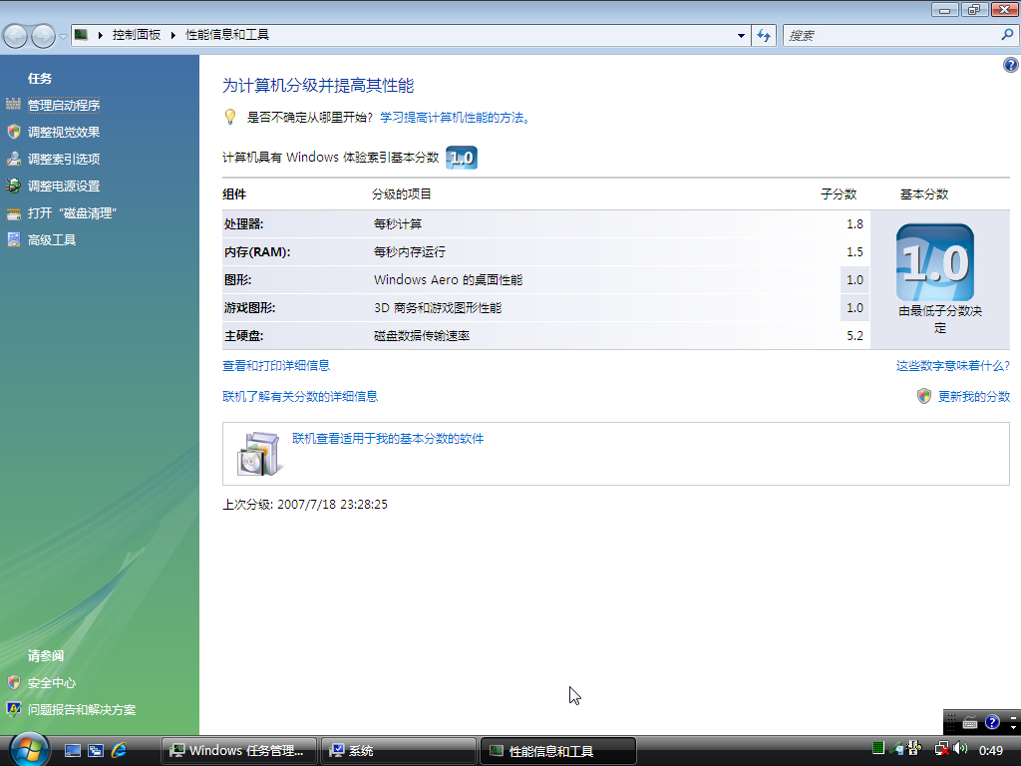
Task: Click the 管理启动程序 icon in the task pane
Action: (14, 104)
